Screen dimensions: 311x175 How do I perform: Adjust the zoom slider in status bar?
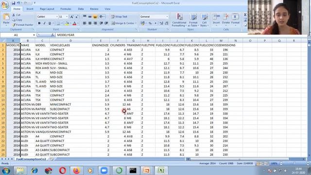tap(294, 163)
